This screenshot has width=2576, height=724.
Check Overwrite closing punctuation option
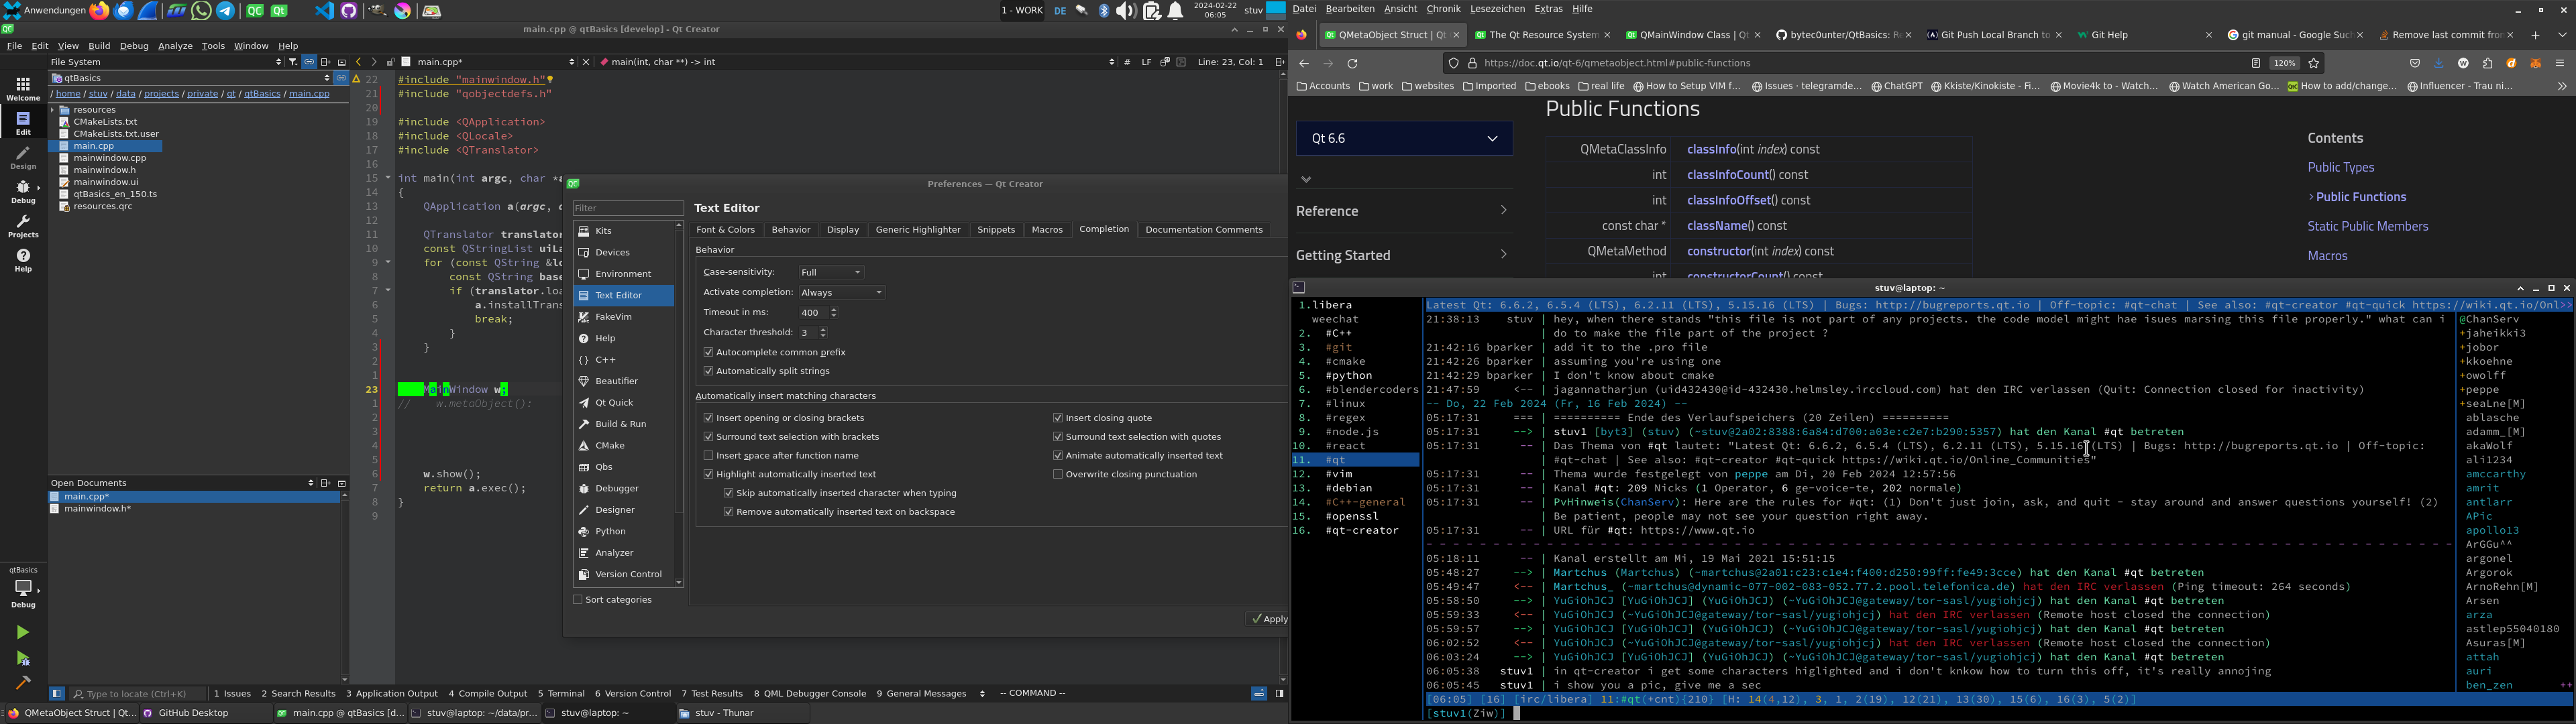point(1057,475)
